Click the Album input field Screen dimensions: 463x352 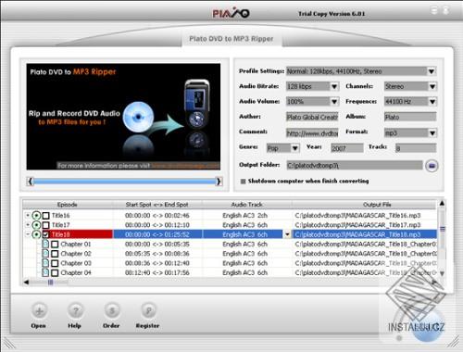pos(410,117)
